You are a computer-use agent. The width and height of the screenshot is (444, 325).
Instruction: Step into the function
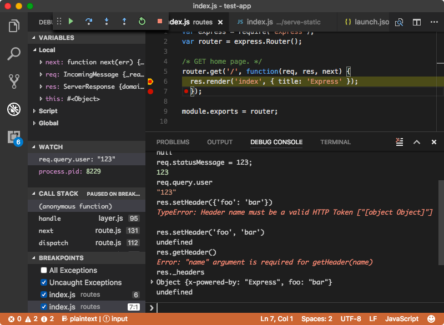pos(107,21)
